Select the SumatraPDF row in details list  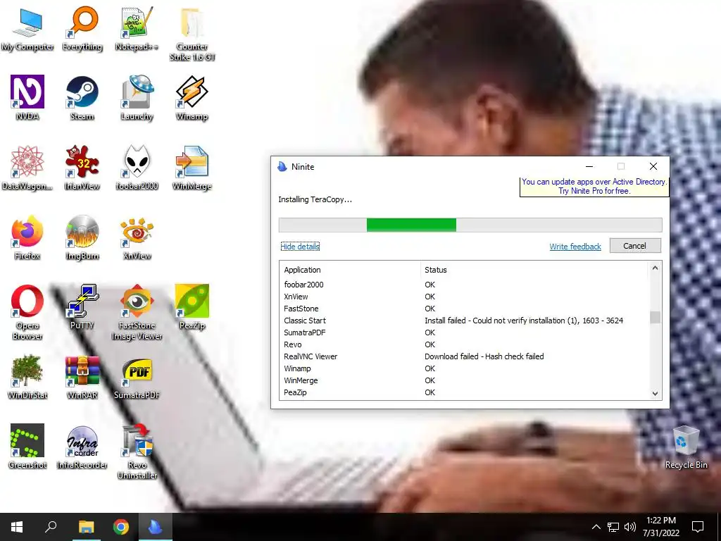point(465,332)
